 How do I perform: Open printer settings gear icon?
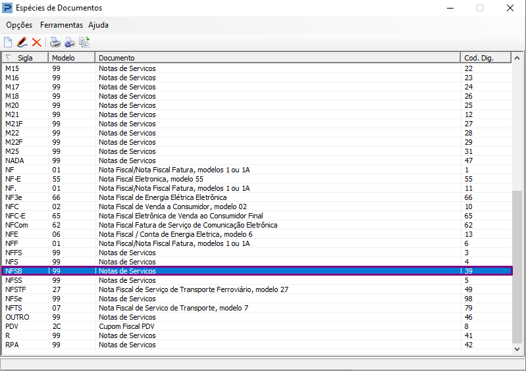pyautogui.click(x=69, y=42)
